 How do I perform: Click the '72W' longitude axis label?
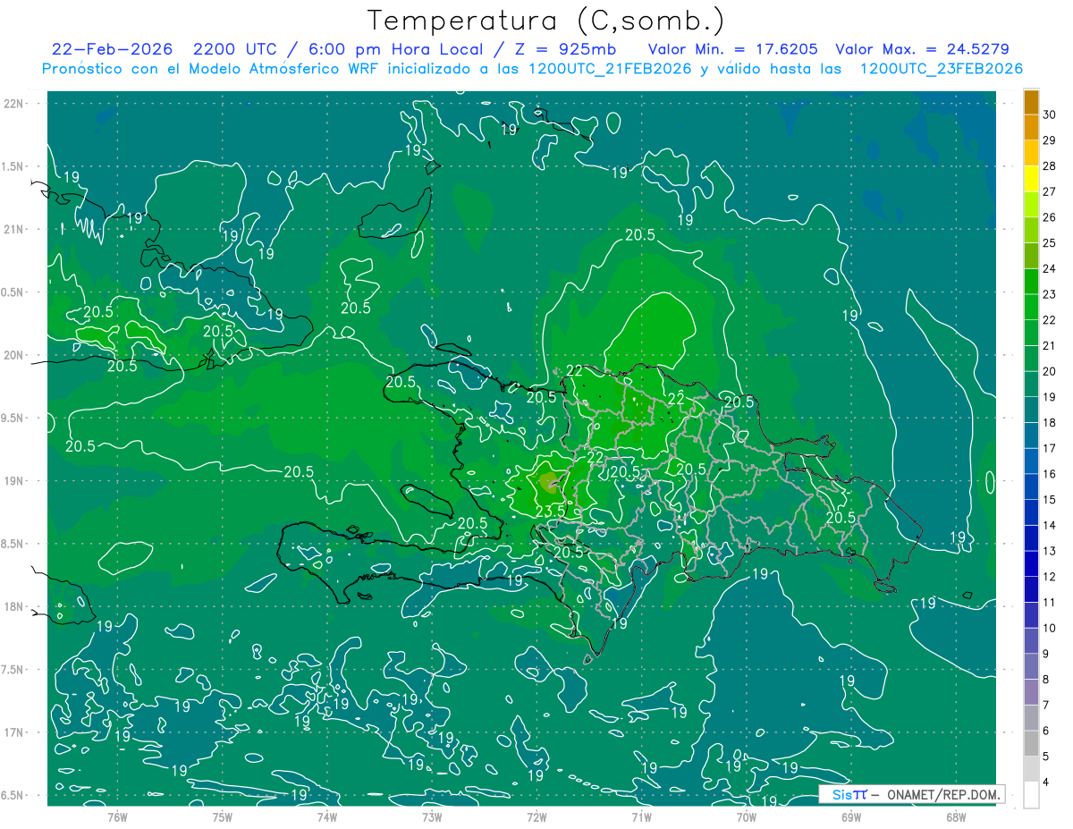pyautogui.click(x=536, y=817)
